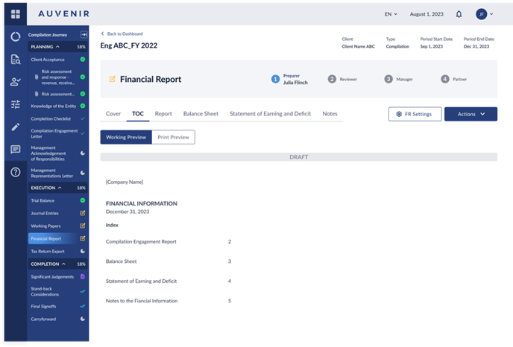Click the notifications bell icon
This screenshot has height=347, width=513.
pyautogui.click(x=459, y=14)
